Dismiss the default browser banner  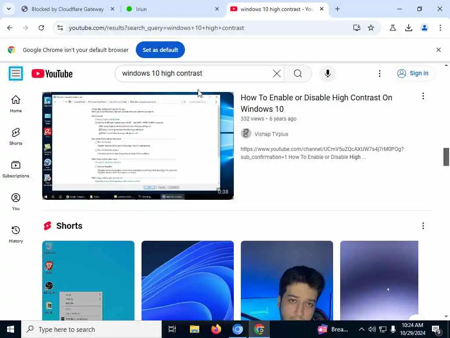click(438, 50)
